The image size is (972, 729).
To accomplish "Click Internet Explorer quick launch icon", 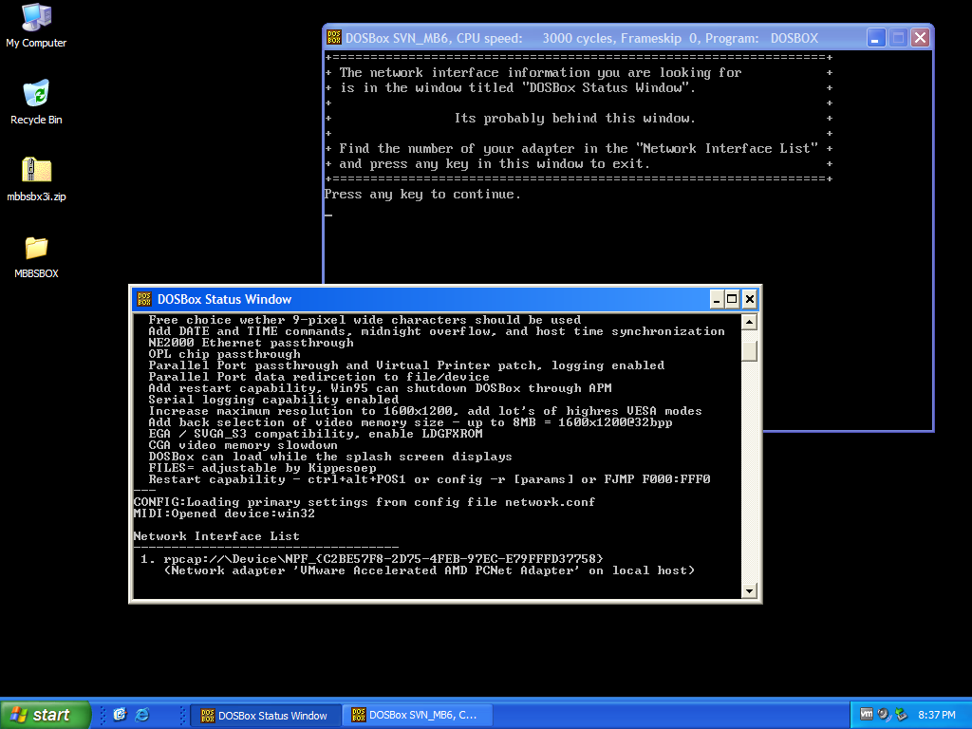I will pos(142,715).
